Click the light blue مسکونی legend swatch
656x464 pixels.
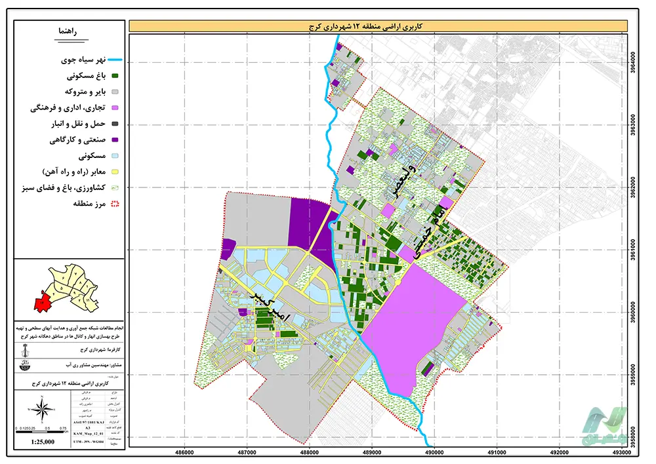pyautogui.click(x=115, y=157)
